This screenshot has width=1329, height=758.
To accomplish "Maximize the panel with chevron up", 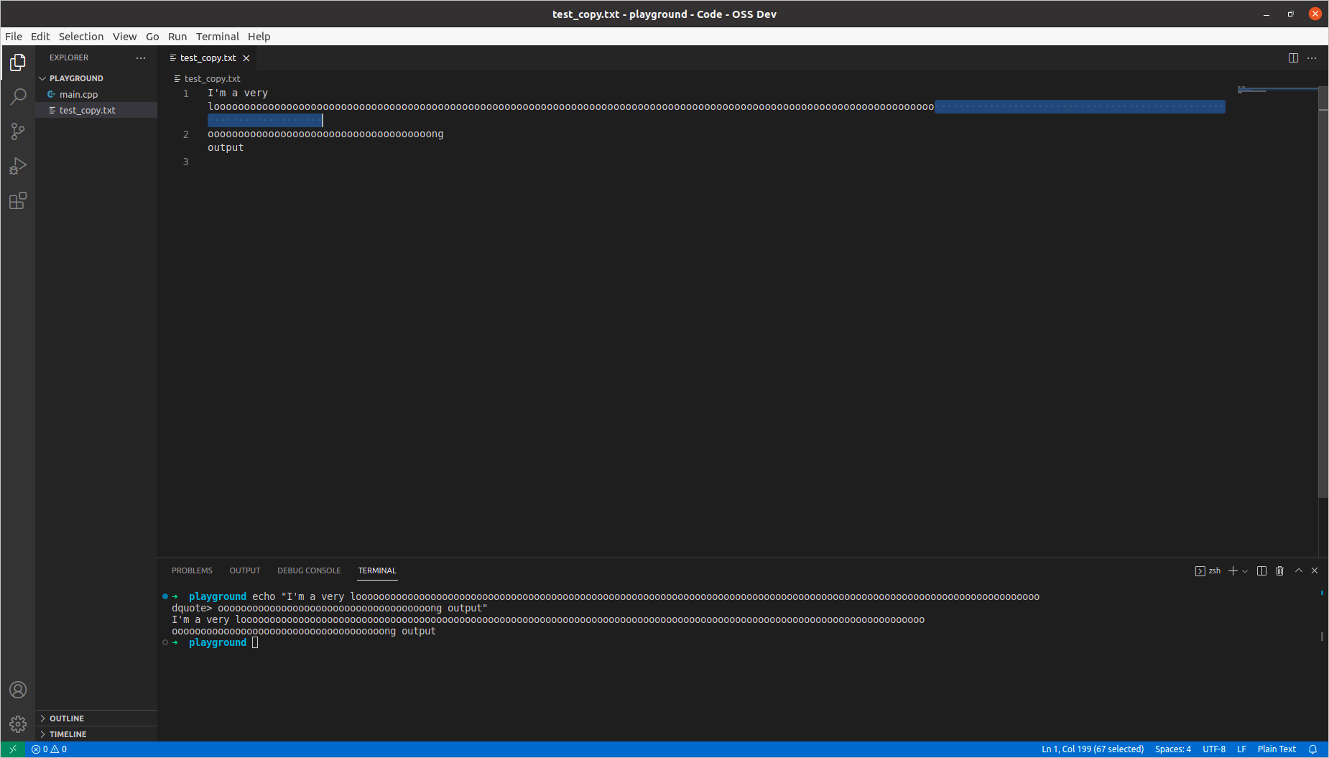I will point(1297,570).
